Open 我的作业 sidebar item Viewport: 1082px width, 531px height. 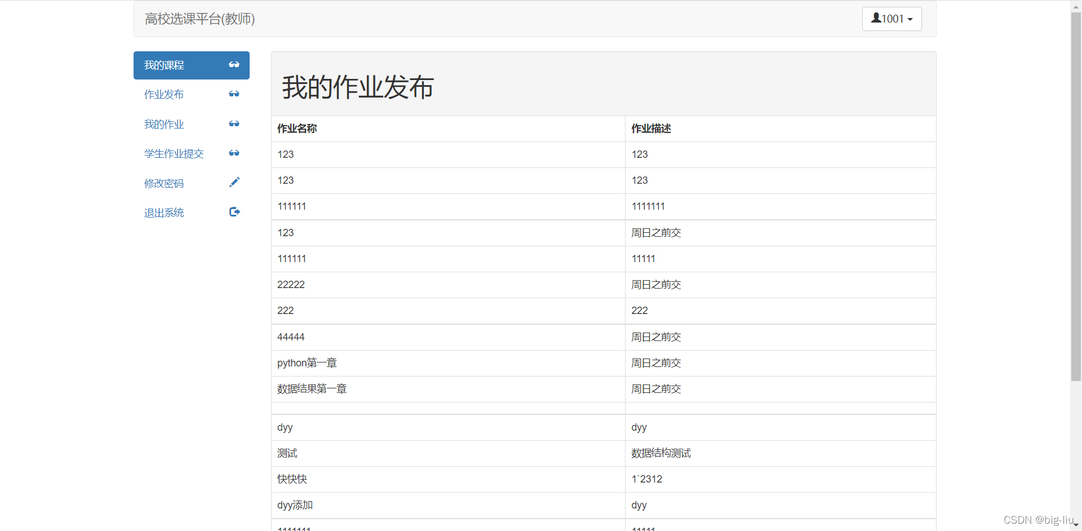tap(192, 124)
